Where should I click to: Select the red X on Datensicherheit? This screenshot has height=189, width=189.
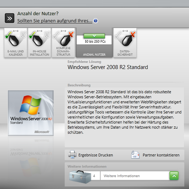133,34
